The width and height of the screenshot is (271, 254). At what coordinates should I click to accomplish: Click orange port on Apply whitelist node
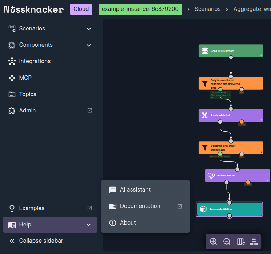click(x=242, y=122)
